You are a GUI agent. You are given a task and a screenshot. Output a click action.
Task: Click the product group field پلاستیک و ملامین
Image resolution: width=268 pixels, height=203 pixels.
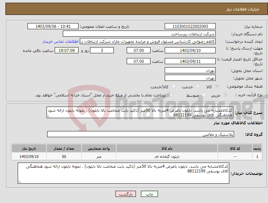tap(141, 134)
